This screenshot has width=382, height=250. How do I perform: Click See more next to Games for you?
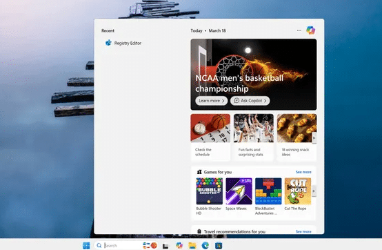(303, 172)
